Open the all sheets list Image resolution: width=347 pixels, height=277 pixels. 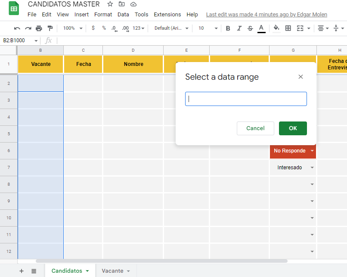coord(34,271)
